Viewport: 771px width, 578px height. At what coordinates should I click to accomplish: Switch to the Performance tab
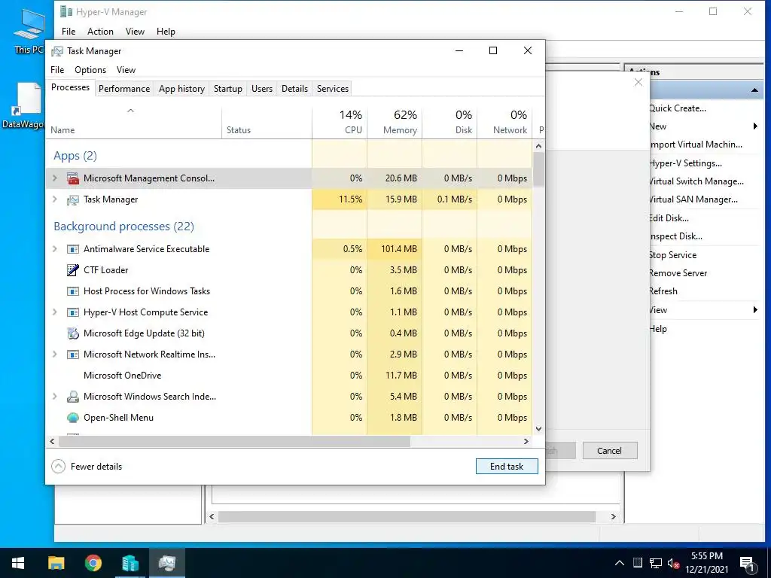coord(124,89)
